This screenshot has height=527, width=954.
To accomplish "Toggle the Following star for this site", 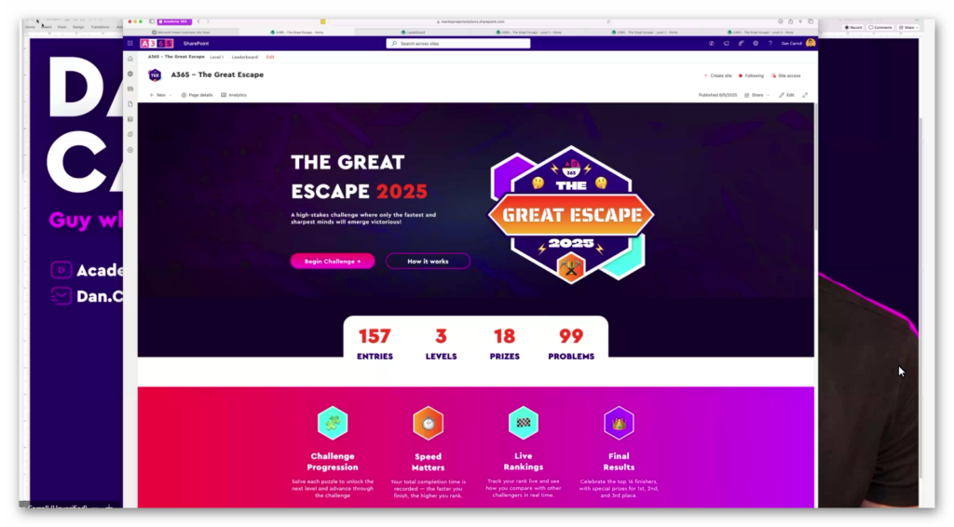I will pos(752,76).
